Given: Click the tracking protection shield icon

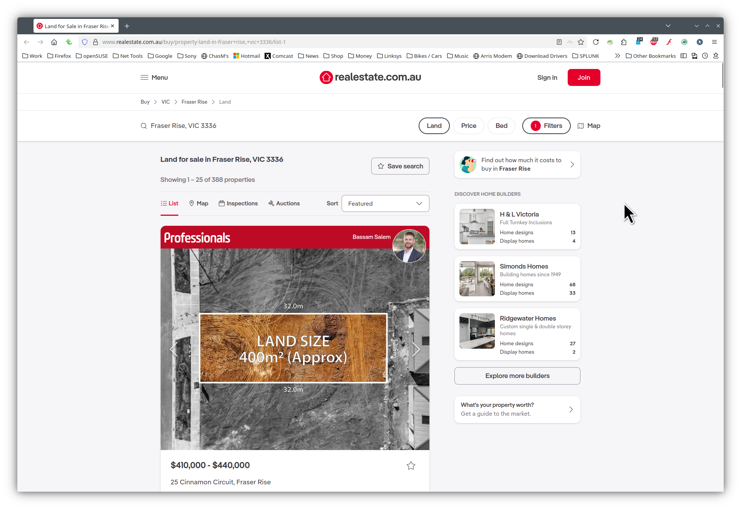Looking at the screenshot, I should [x=85, y=42].
